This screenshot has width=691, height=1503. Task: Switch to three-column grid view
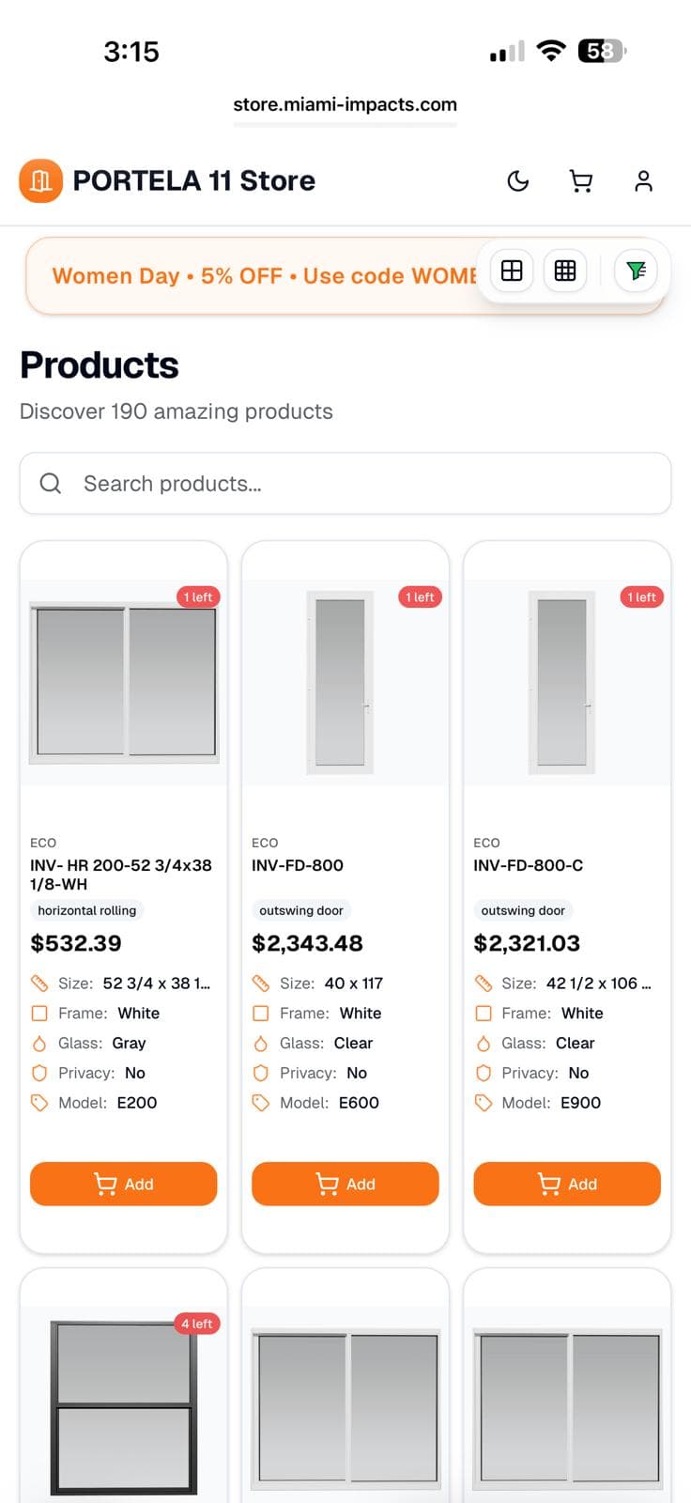click(565, 271)
